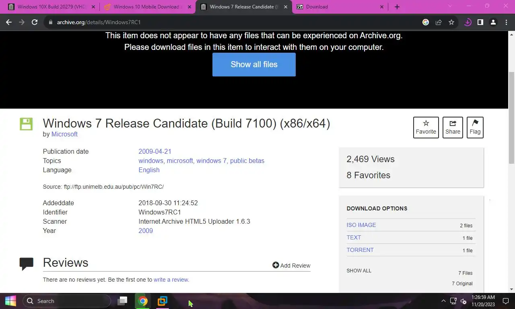
Task: Open network status tray icon
Action: click(453, 301)
